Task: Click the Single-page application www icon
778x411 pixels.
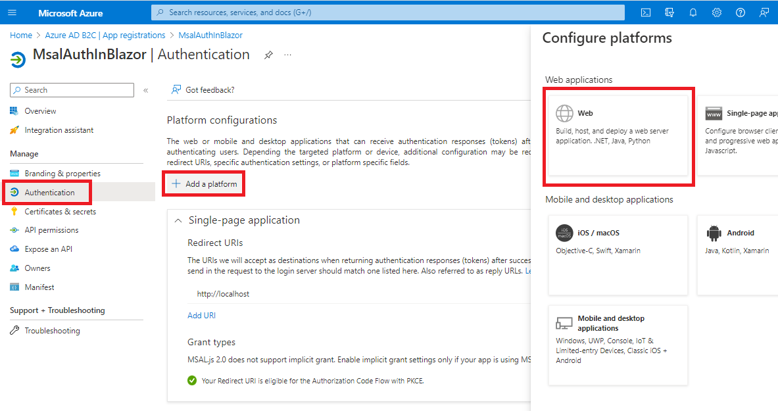Action: point(714,113)
